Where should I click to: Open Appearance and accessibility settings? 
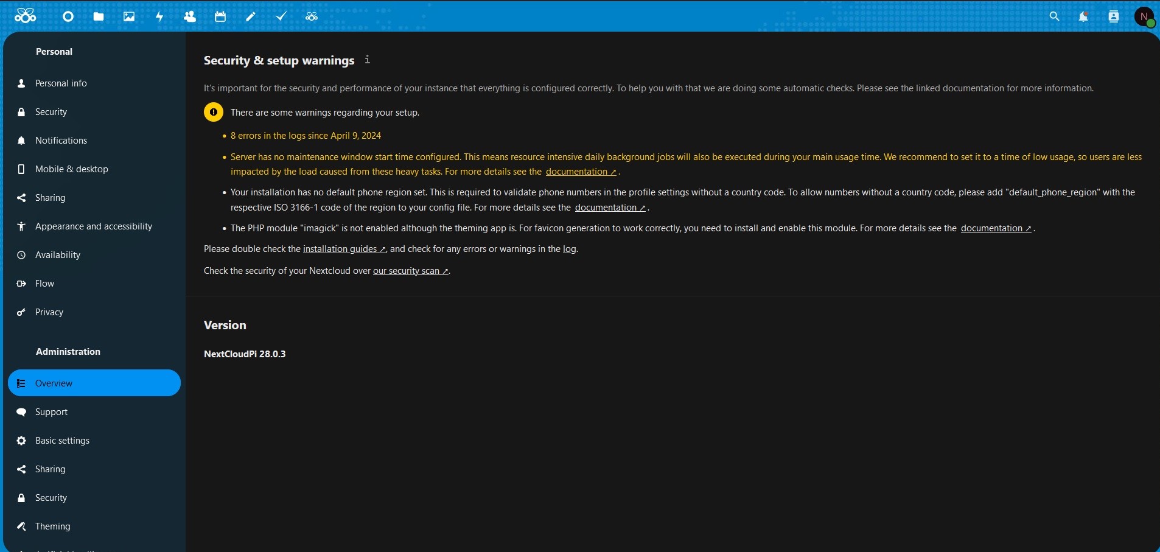tap(94, 226)
